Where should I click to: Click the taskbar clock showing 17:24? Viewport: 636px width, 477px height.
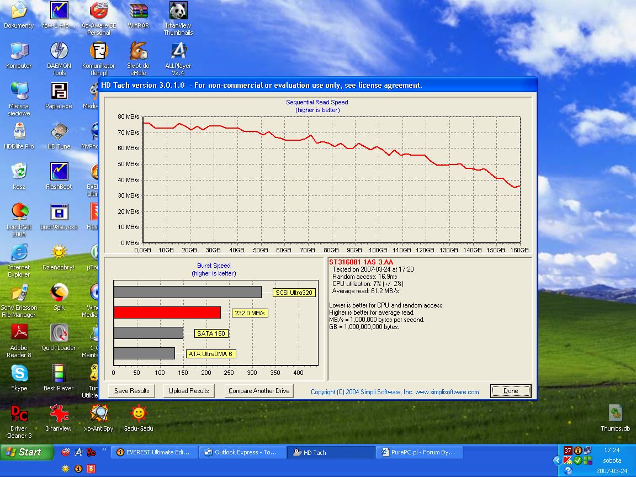point(612,451)
